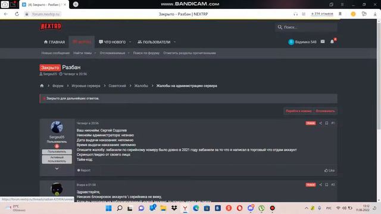Open notifications bell icon
This screenshot has height=214, width=381.
(332, 42)
